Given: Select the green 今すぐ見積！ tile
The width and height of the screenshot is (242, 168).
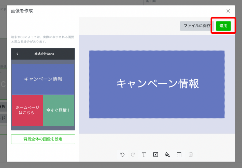Looking at the screenshot, I should point(58,110).
